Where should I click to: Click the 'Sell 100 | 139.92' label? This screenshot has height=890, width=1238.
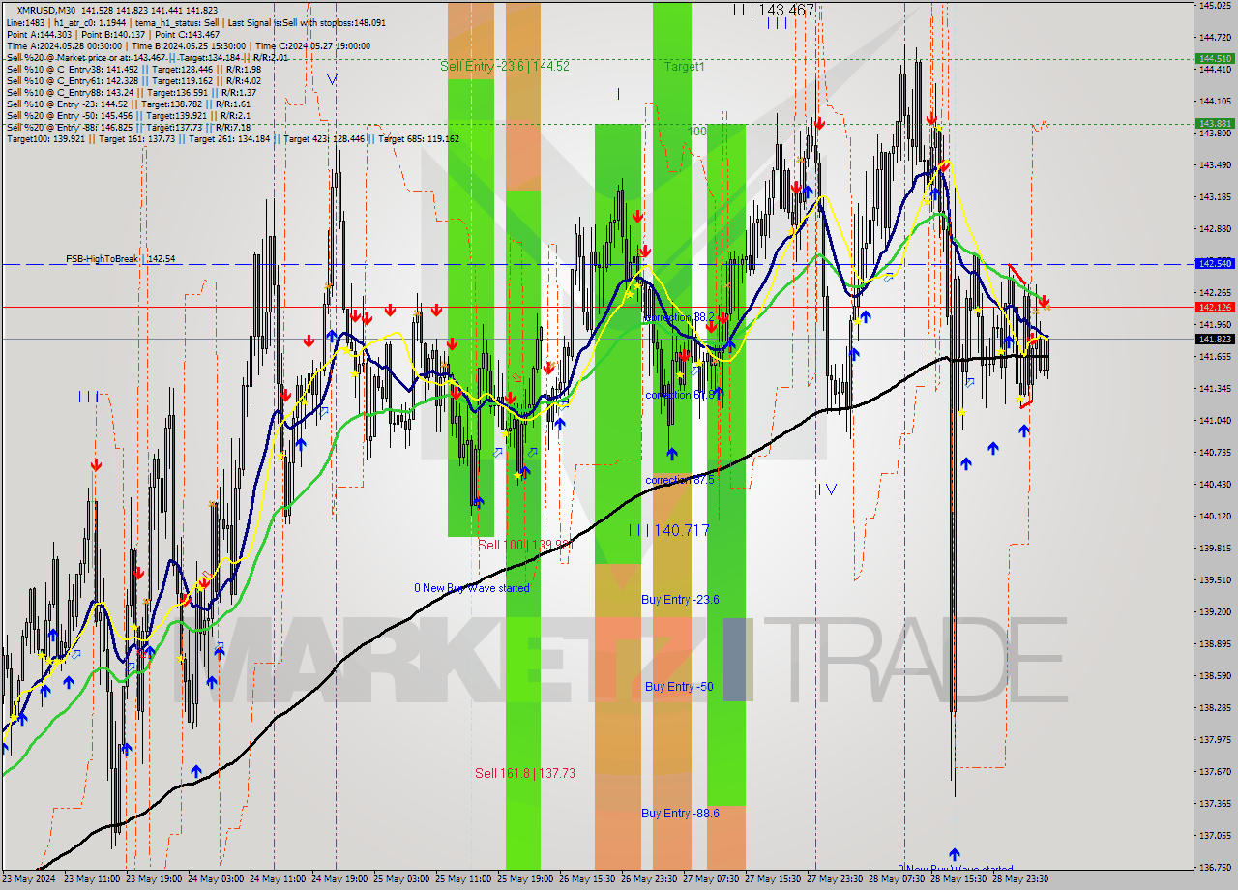tap(525, 545)
